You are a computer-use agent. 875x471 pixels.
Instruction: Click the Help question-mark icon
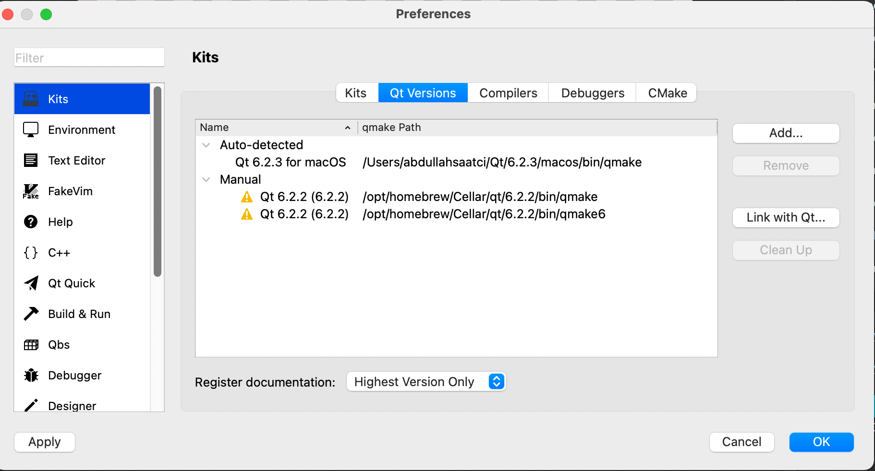[31, 222]
